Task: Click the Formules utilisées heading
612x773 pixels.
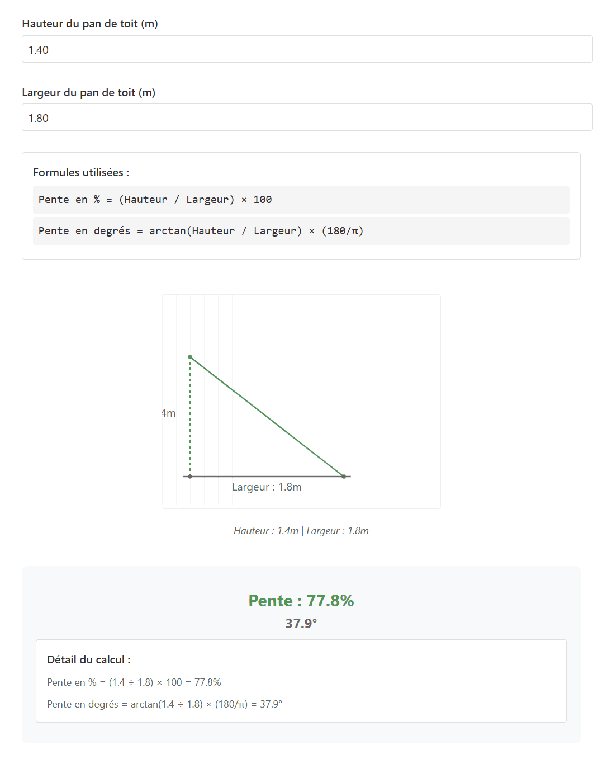Action: click(x=81, y=172)
